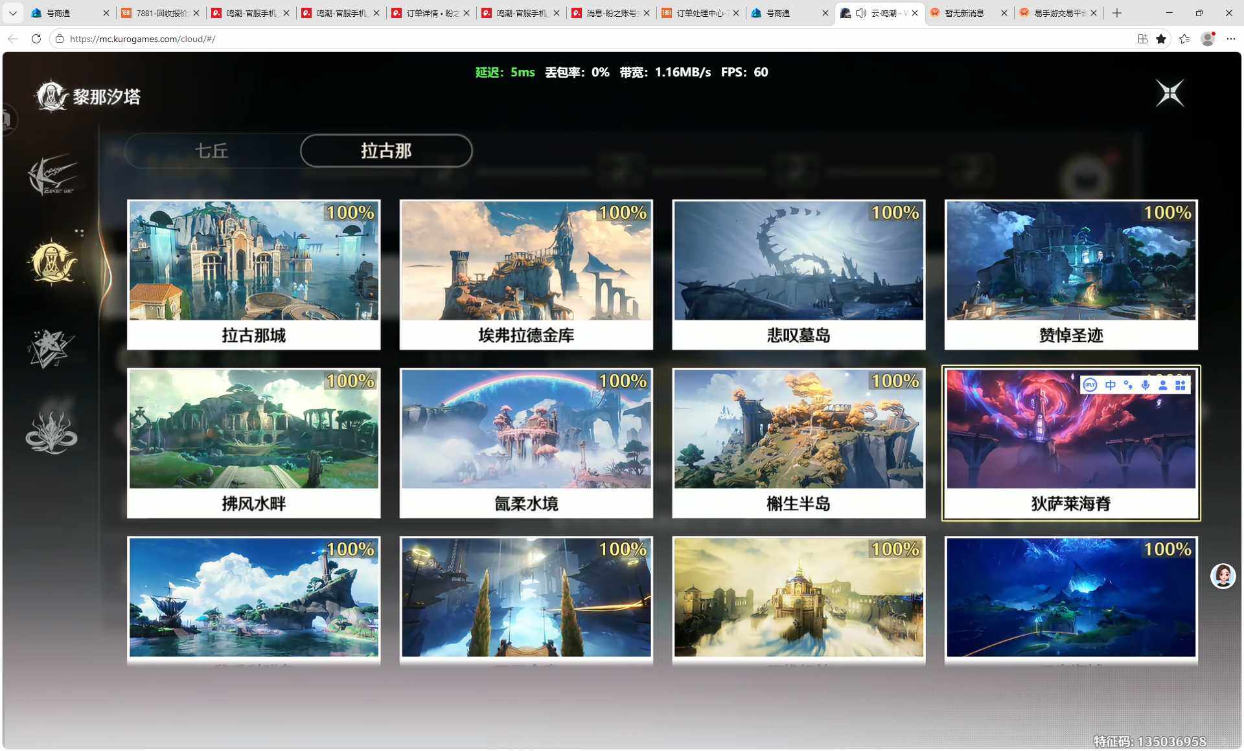Viewport: 1244px width, 751px height.
Task: Toggle punctuation mode on iFLY toolbar
Action: click(1128, 385)
